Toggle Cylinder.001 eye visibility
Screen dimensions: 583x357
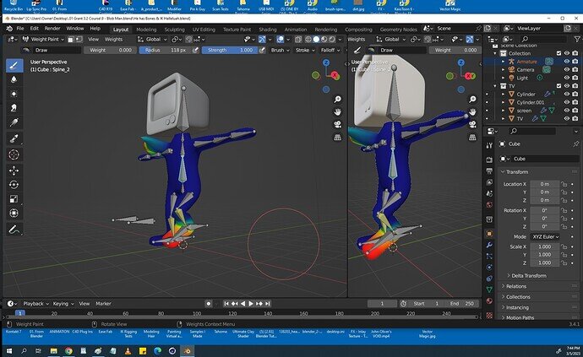[567, 102]
